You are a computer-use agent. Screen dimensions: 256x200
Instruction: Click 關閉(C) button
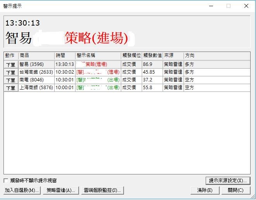tap(236, 190)
